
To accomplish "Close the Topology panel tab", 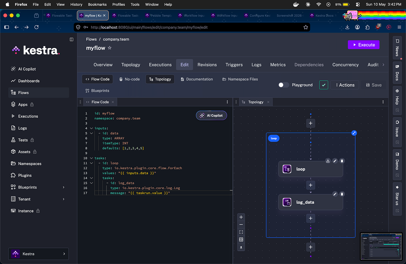I will (268, 102).
